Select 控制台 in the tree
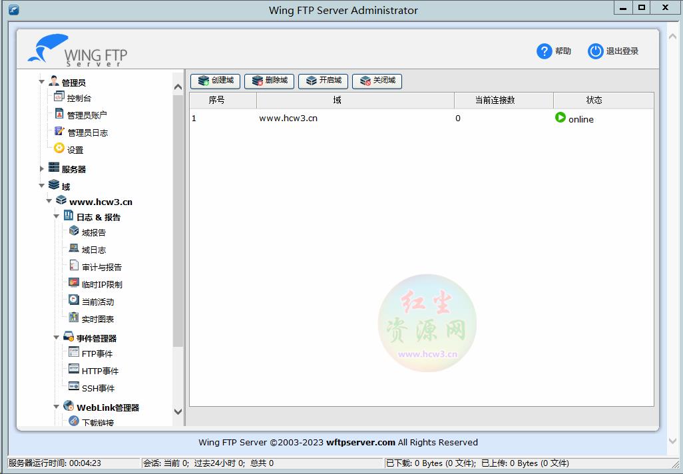Image resolution: width=683 pixels, height=474 pixels. pos(79,98)
